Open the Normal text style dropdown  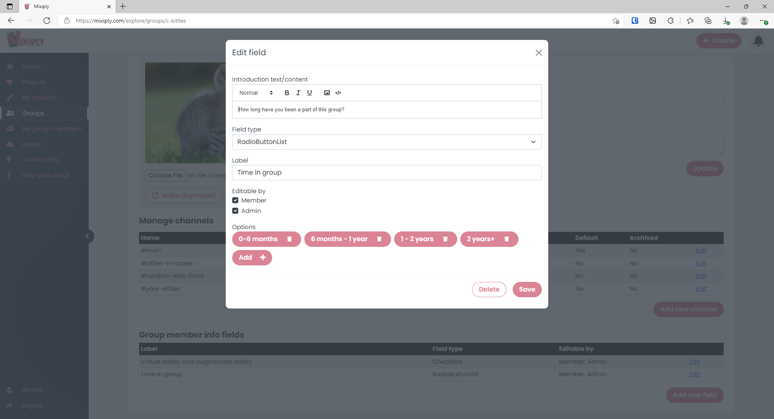[x=256, y=93]
